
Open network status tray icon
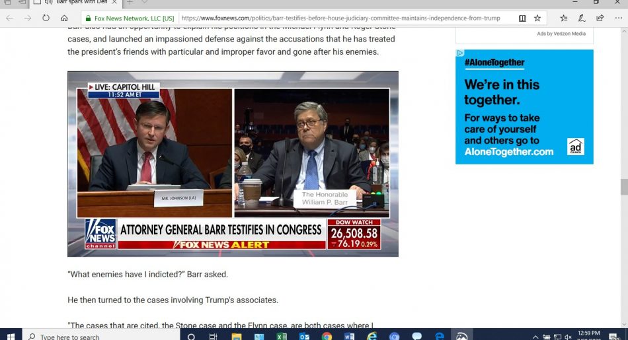tap(557, 337)
